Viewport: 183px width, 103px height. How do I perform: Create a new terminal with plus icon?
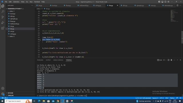(164, 60)
